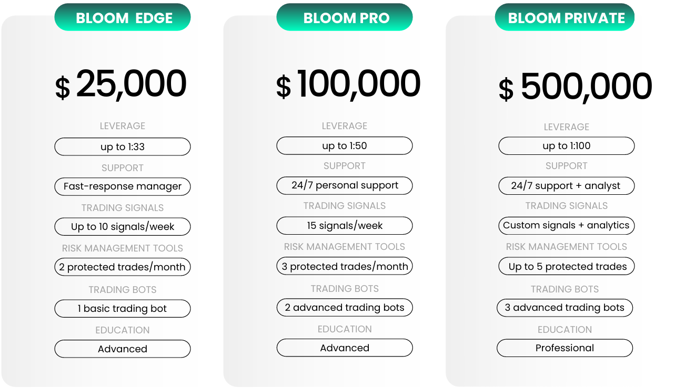Select the "2 protected trades/month" pill
Screen dimensions: 695x388
(123, 267)
